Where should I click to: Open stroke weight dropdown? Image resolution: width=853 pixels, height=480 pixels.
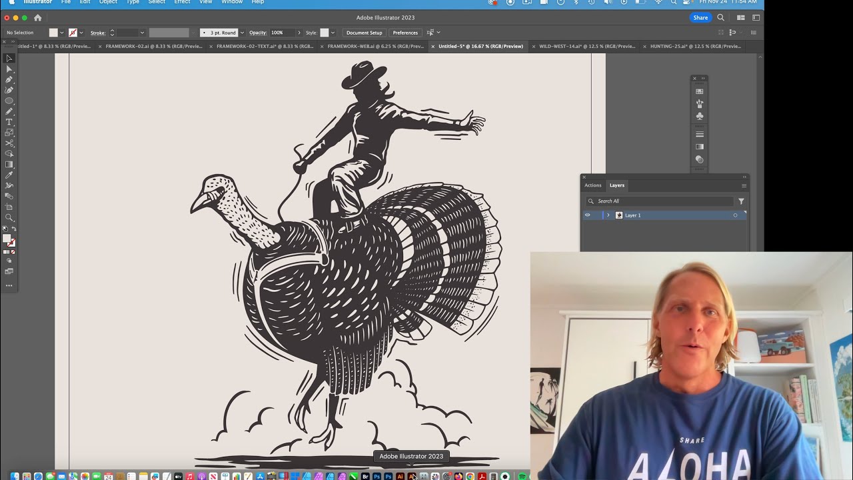click(x=142, y=33)
